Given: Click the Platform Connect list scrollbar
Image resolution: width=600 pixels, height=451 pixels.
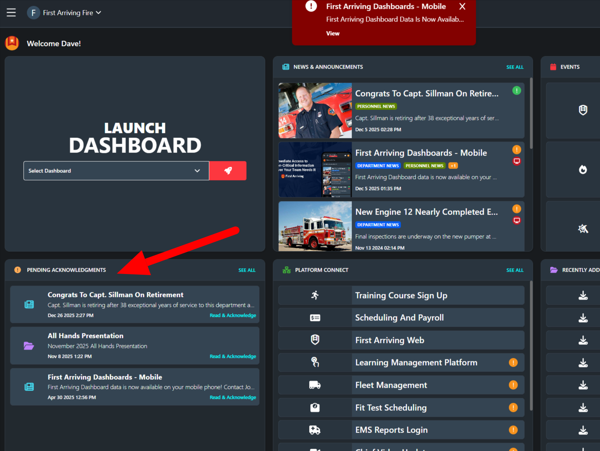Looking at the screenshot, I should pos(531,345).
